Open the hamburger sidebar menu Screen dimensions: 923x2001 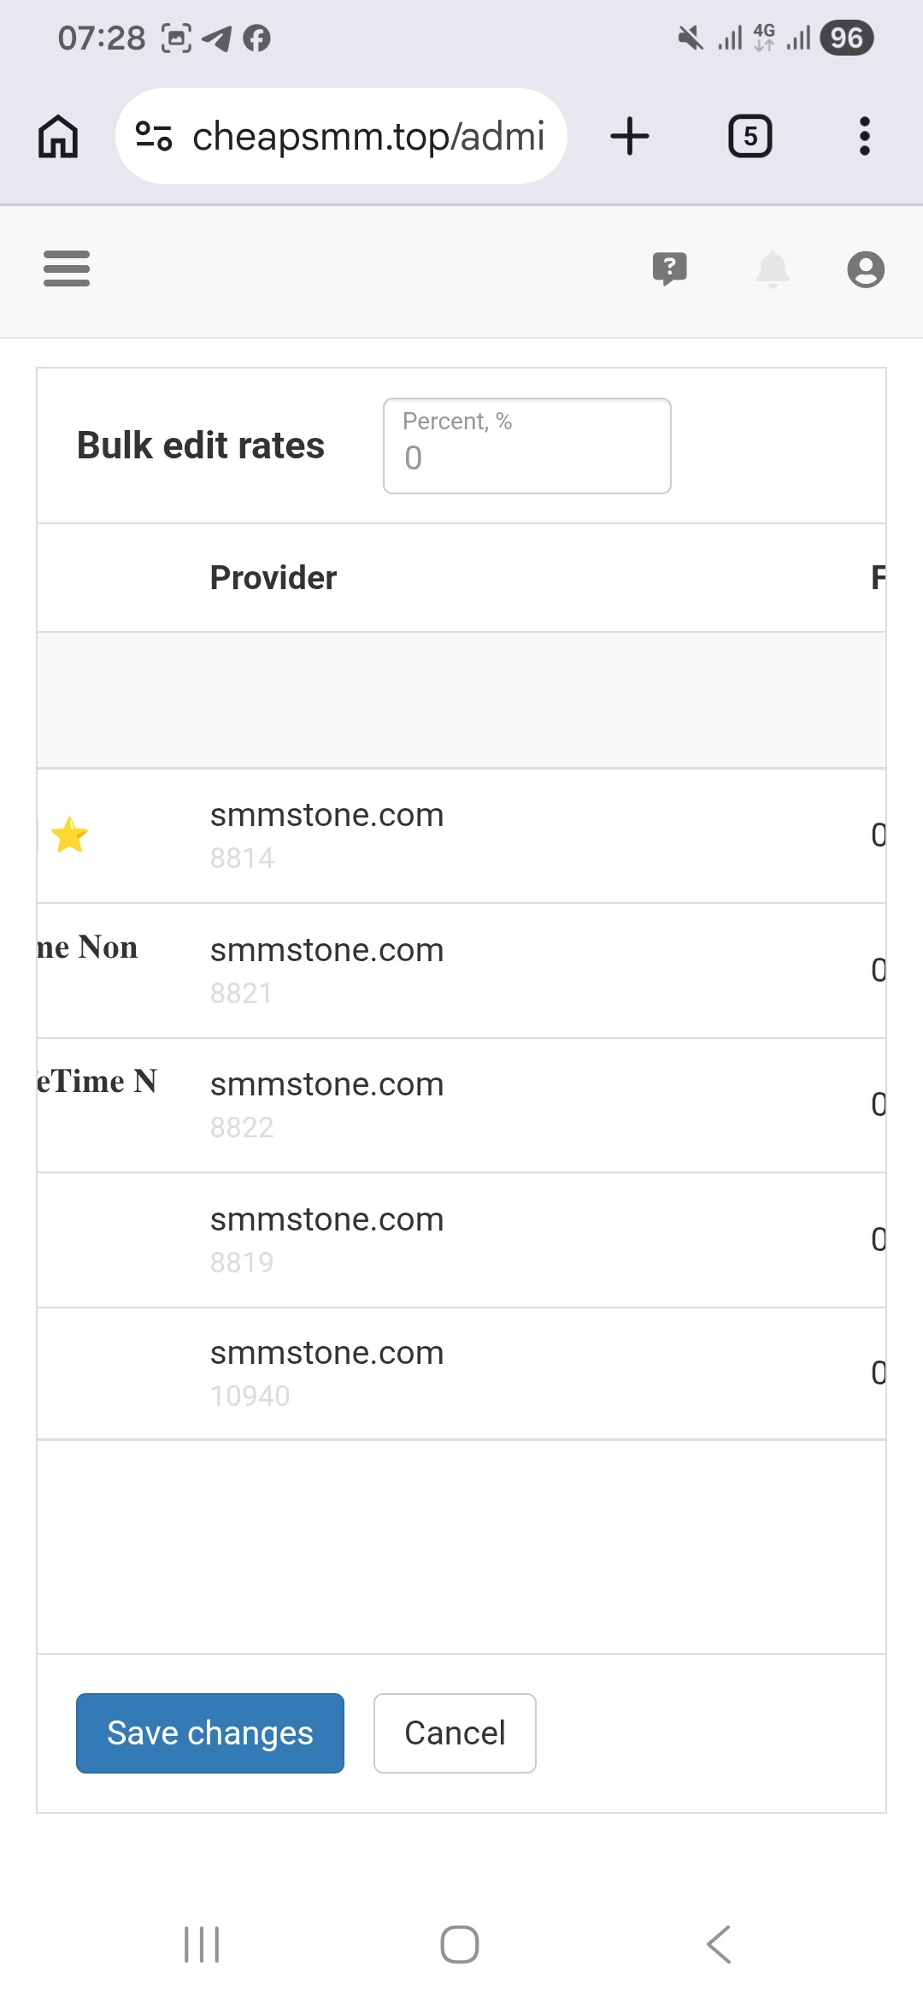[67, 269]
